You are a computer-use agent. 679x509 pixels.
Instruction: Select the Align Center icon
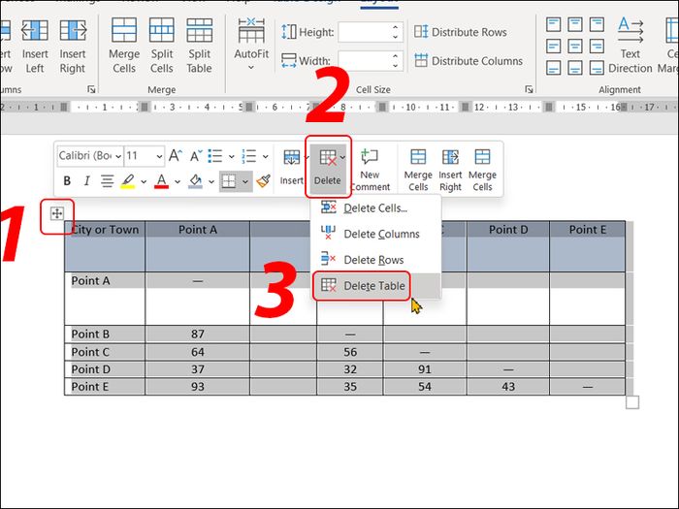(575, 46)
